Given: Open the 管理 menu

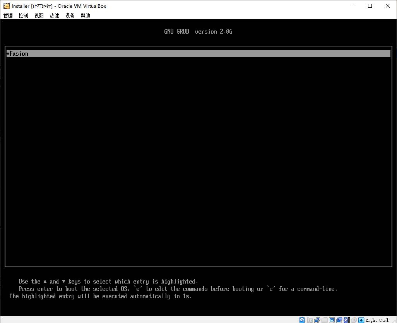Looking at the screenshot, I should click(x=8, y=16).
